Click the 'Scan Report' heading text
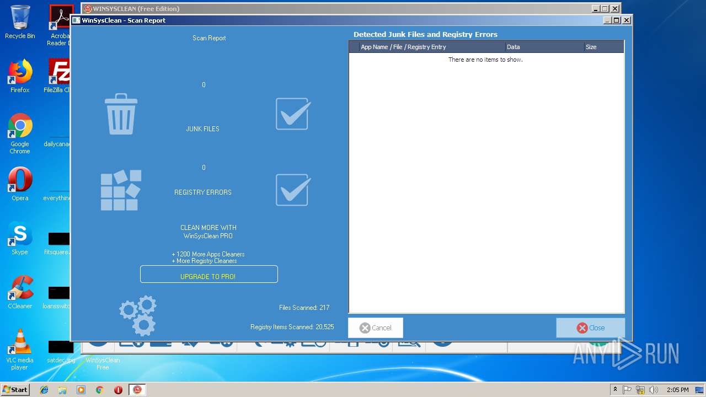This screenshot has width=706, height=397. pyautogui.click(x=209, y=38)
